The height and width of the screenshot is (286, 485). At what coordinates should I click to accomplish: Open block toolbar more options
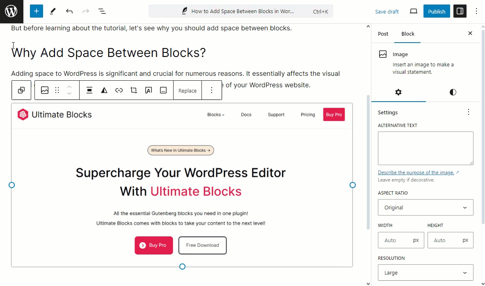(212, 90)
